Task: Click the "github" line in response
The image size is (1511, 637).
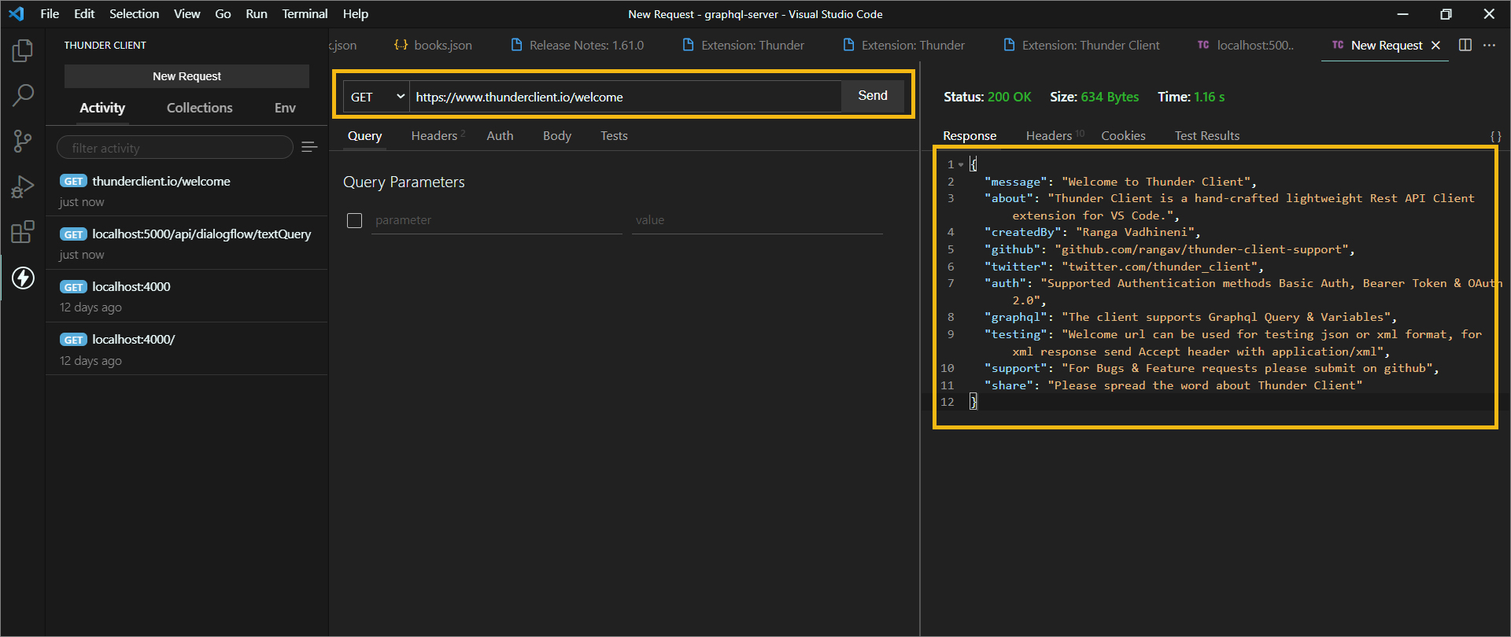Action: 1169,249
